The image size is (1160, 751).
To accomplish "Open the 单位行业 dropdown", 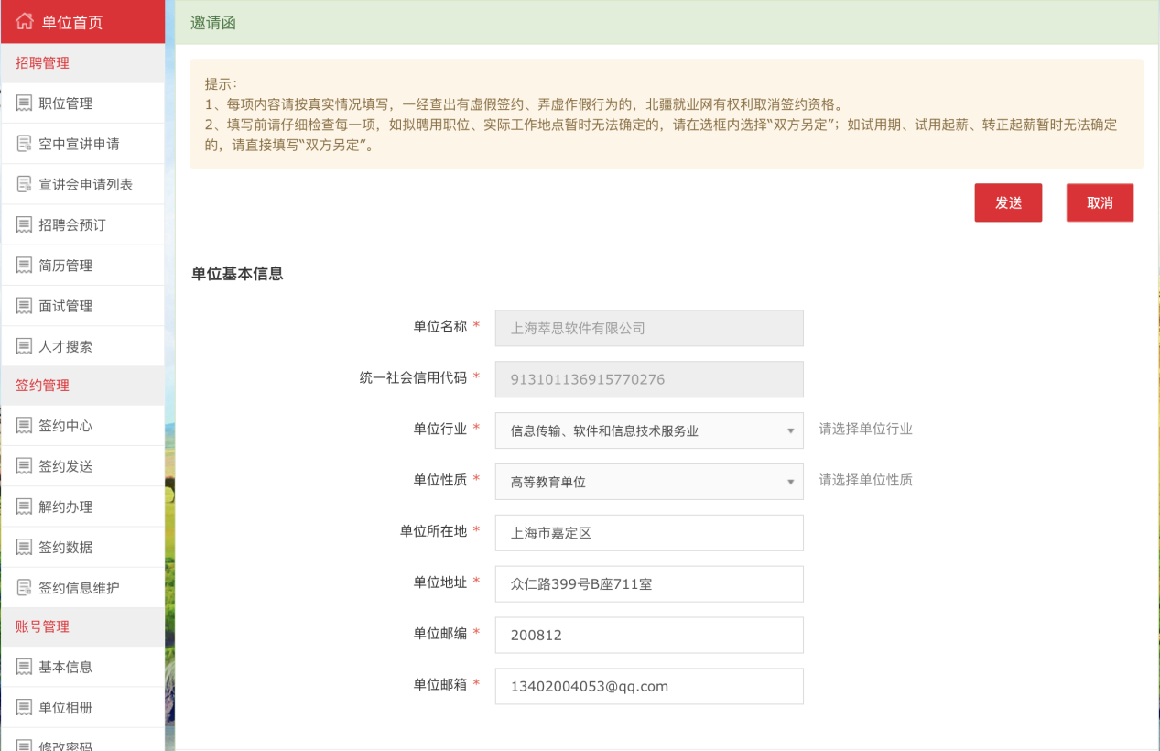I will (648, 430).
